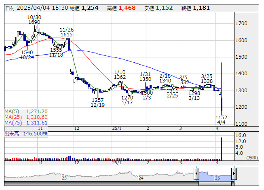Click the right range handle arrow
The width and height of the screenshot is (264, 190).
[234, 173]
